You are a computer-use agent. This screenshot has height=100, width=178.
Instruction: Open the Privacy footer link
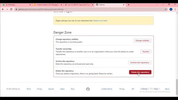tap(39, 89)
